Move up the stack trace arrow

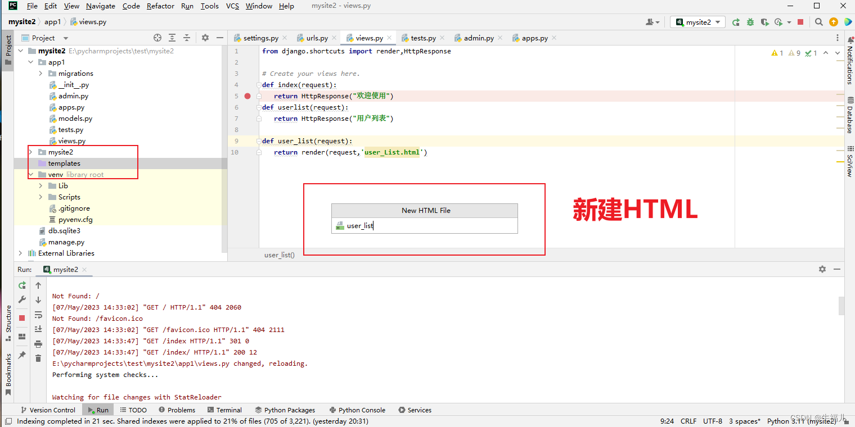coord(38,285)
